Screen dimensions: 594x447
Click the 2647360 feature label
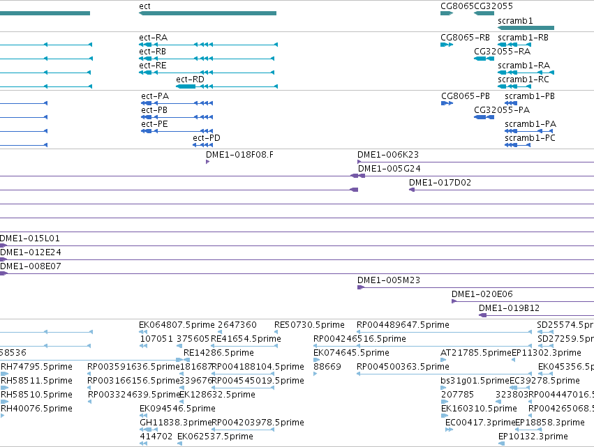(237, 325)
